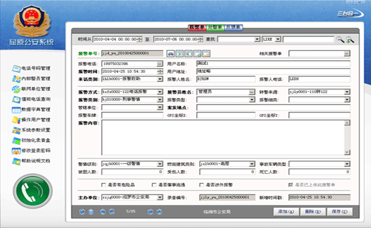Click the green left-arrow toolbar icon
The height and width of the screenshot is (228, 371).
pyautogui.click(x=189, y=54)
